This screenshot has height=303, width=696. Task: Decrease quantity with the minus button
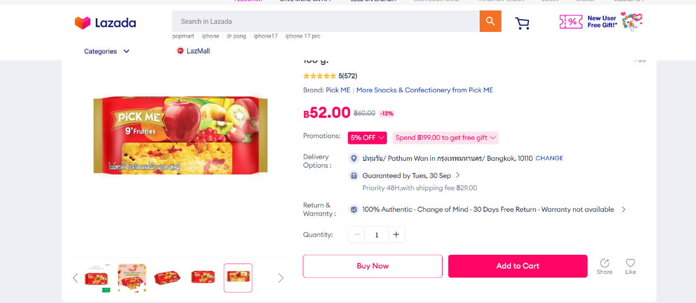(x=357, y=235)
